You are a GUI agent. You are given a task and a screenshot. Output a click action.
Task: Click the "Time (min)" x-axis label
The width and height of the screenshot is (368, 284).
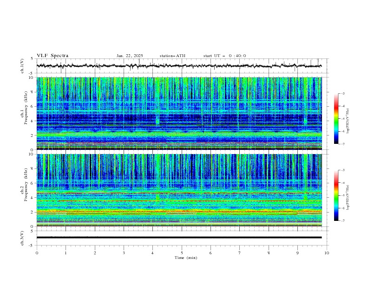(186, 258)
